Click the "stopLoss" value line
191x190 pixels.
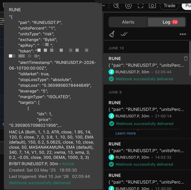pos(55,85)
